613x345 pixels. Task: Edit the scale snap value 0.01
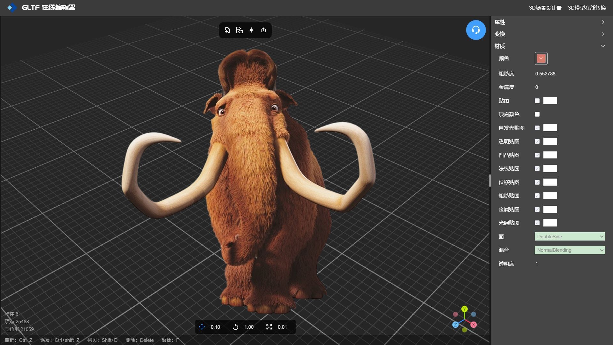[282, 327]
